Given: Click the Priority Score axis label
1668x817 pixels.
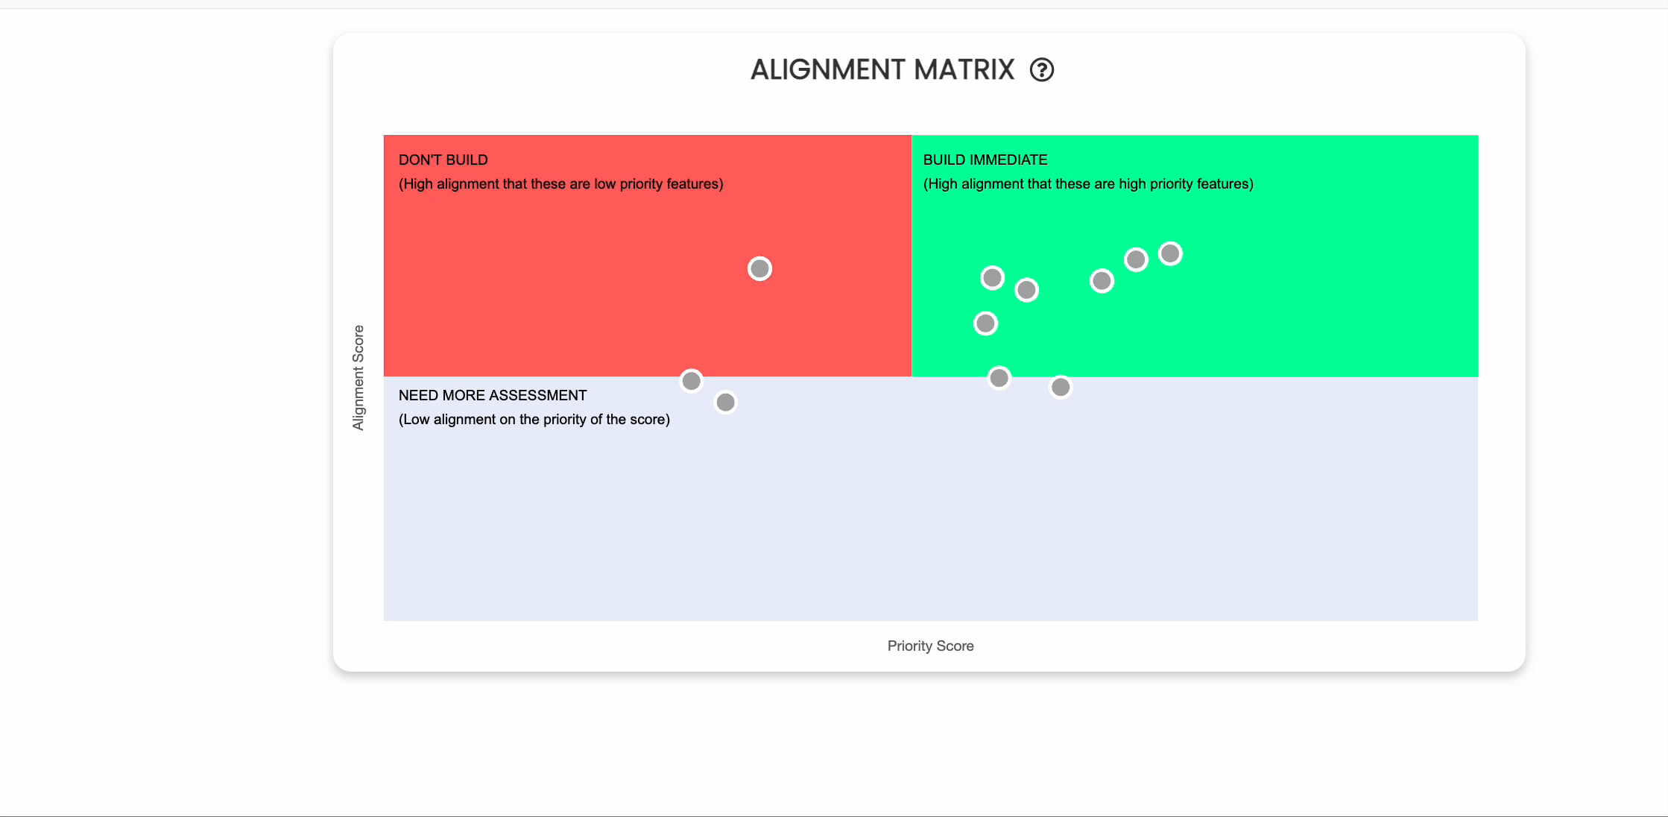Looking at the screenshot, I should (930, 646).
